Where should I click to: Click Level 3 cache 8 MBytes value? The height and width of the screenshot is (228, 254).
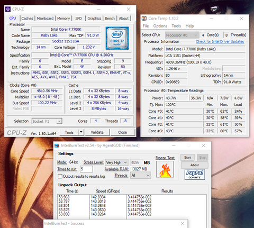point(99,108)
